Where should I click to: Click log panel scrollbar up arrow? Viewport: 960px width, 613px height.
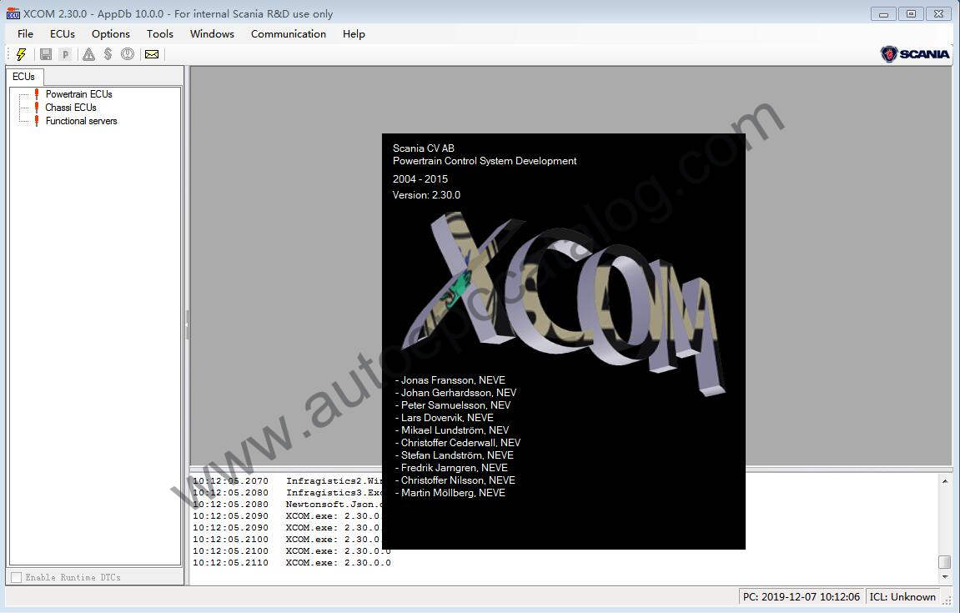click(945, 481)
